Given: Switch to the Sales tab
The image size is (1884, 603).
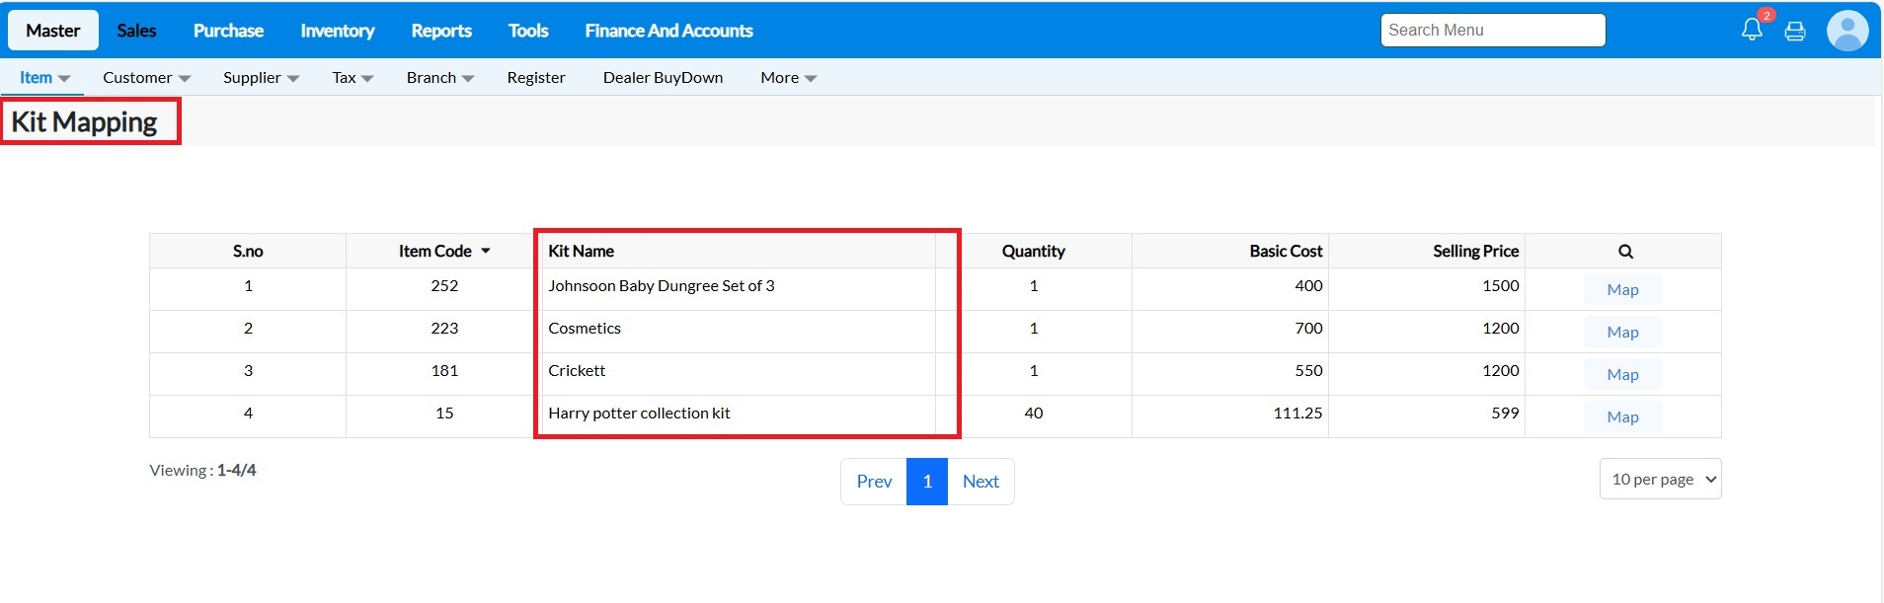Looking at the screenshot, I should [136, 31].
